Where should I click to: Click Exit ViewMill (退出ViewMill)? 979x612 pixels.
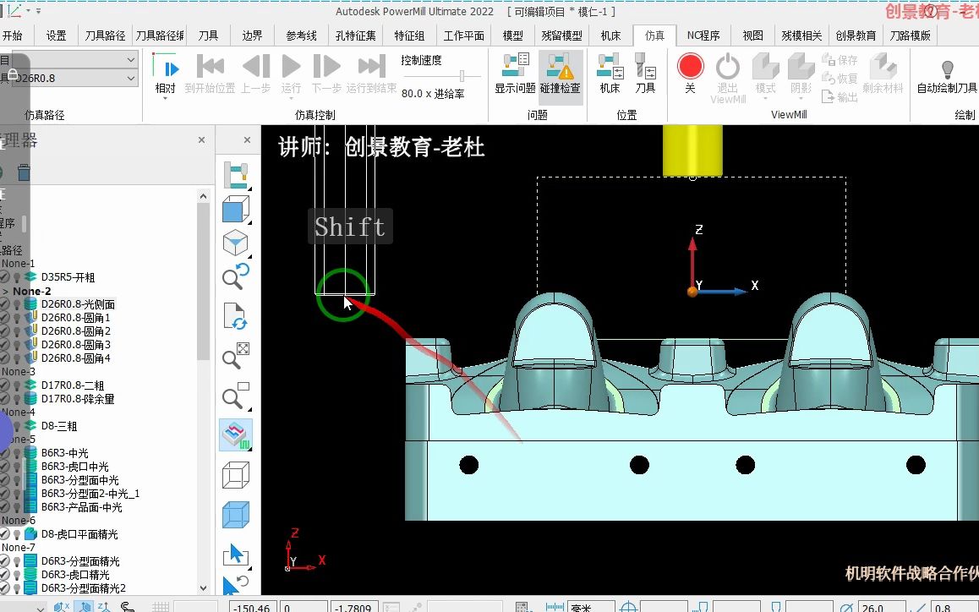727,78
